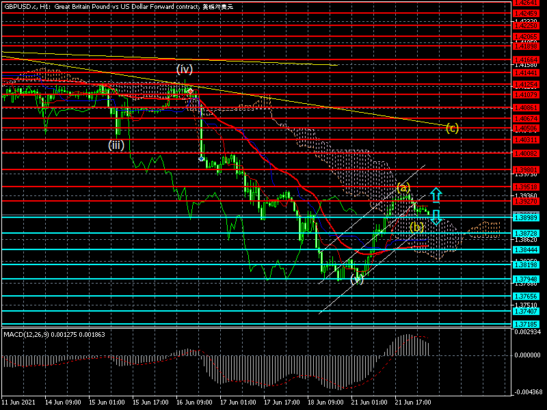Click the 1.42459 red price label
The width and height of the screenshot is (547, 410).
click(526, 14)
